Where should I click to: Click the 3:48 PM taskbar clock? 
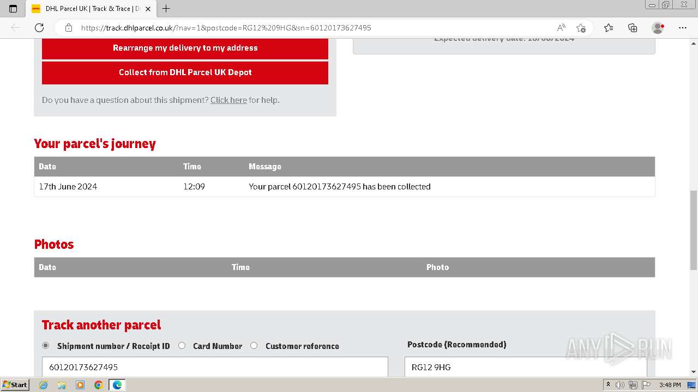click(670, 385)
